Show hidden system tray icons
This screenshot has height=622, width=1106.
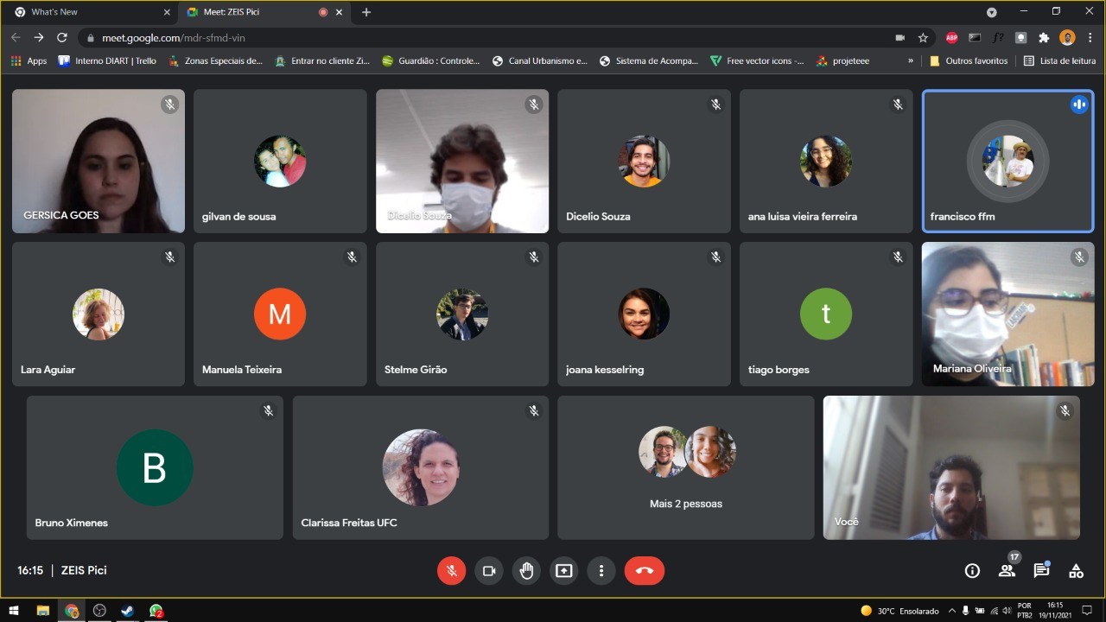pyautogui.click(x=952, y=611)
